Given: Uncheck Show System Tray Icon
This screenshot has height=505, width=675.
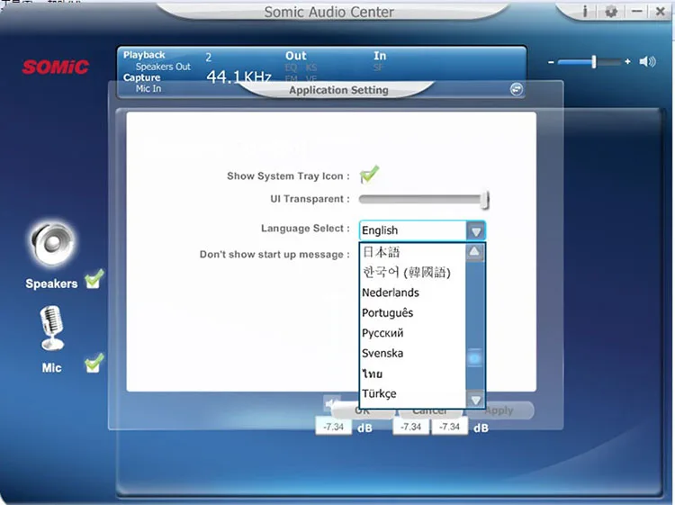Looking at the screenshot, I should tap(369, 175).
